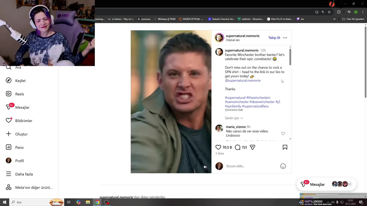Focus the Yorum ekle comment field
367x206 pixels.
point(251,166)
